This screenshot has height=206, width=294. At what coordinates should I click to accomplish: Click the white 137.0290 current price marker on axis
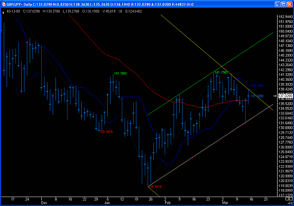tap(285, 96)
